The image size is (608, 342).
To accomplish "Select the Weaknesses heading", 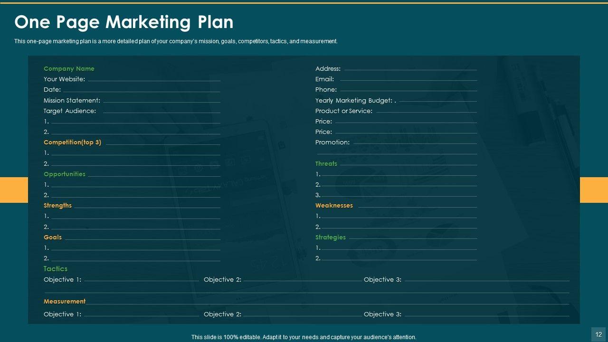I will 334,206.
